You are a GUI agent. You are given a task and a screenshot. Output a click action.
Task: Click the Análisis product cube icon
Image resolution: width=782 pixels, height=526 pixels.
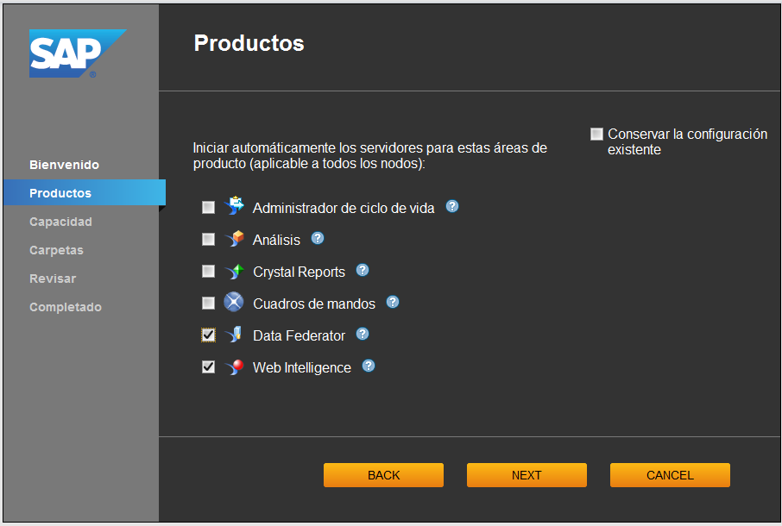point(234,239)
